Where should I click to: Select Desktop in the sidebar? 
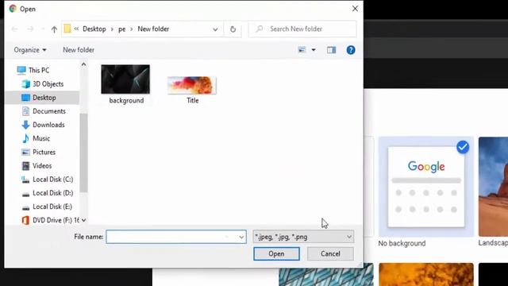pos(42,98)
